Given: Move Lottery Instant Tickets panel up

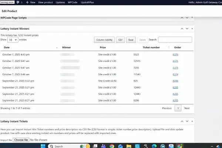Looking at the screenshot, I should coord(182,121).
